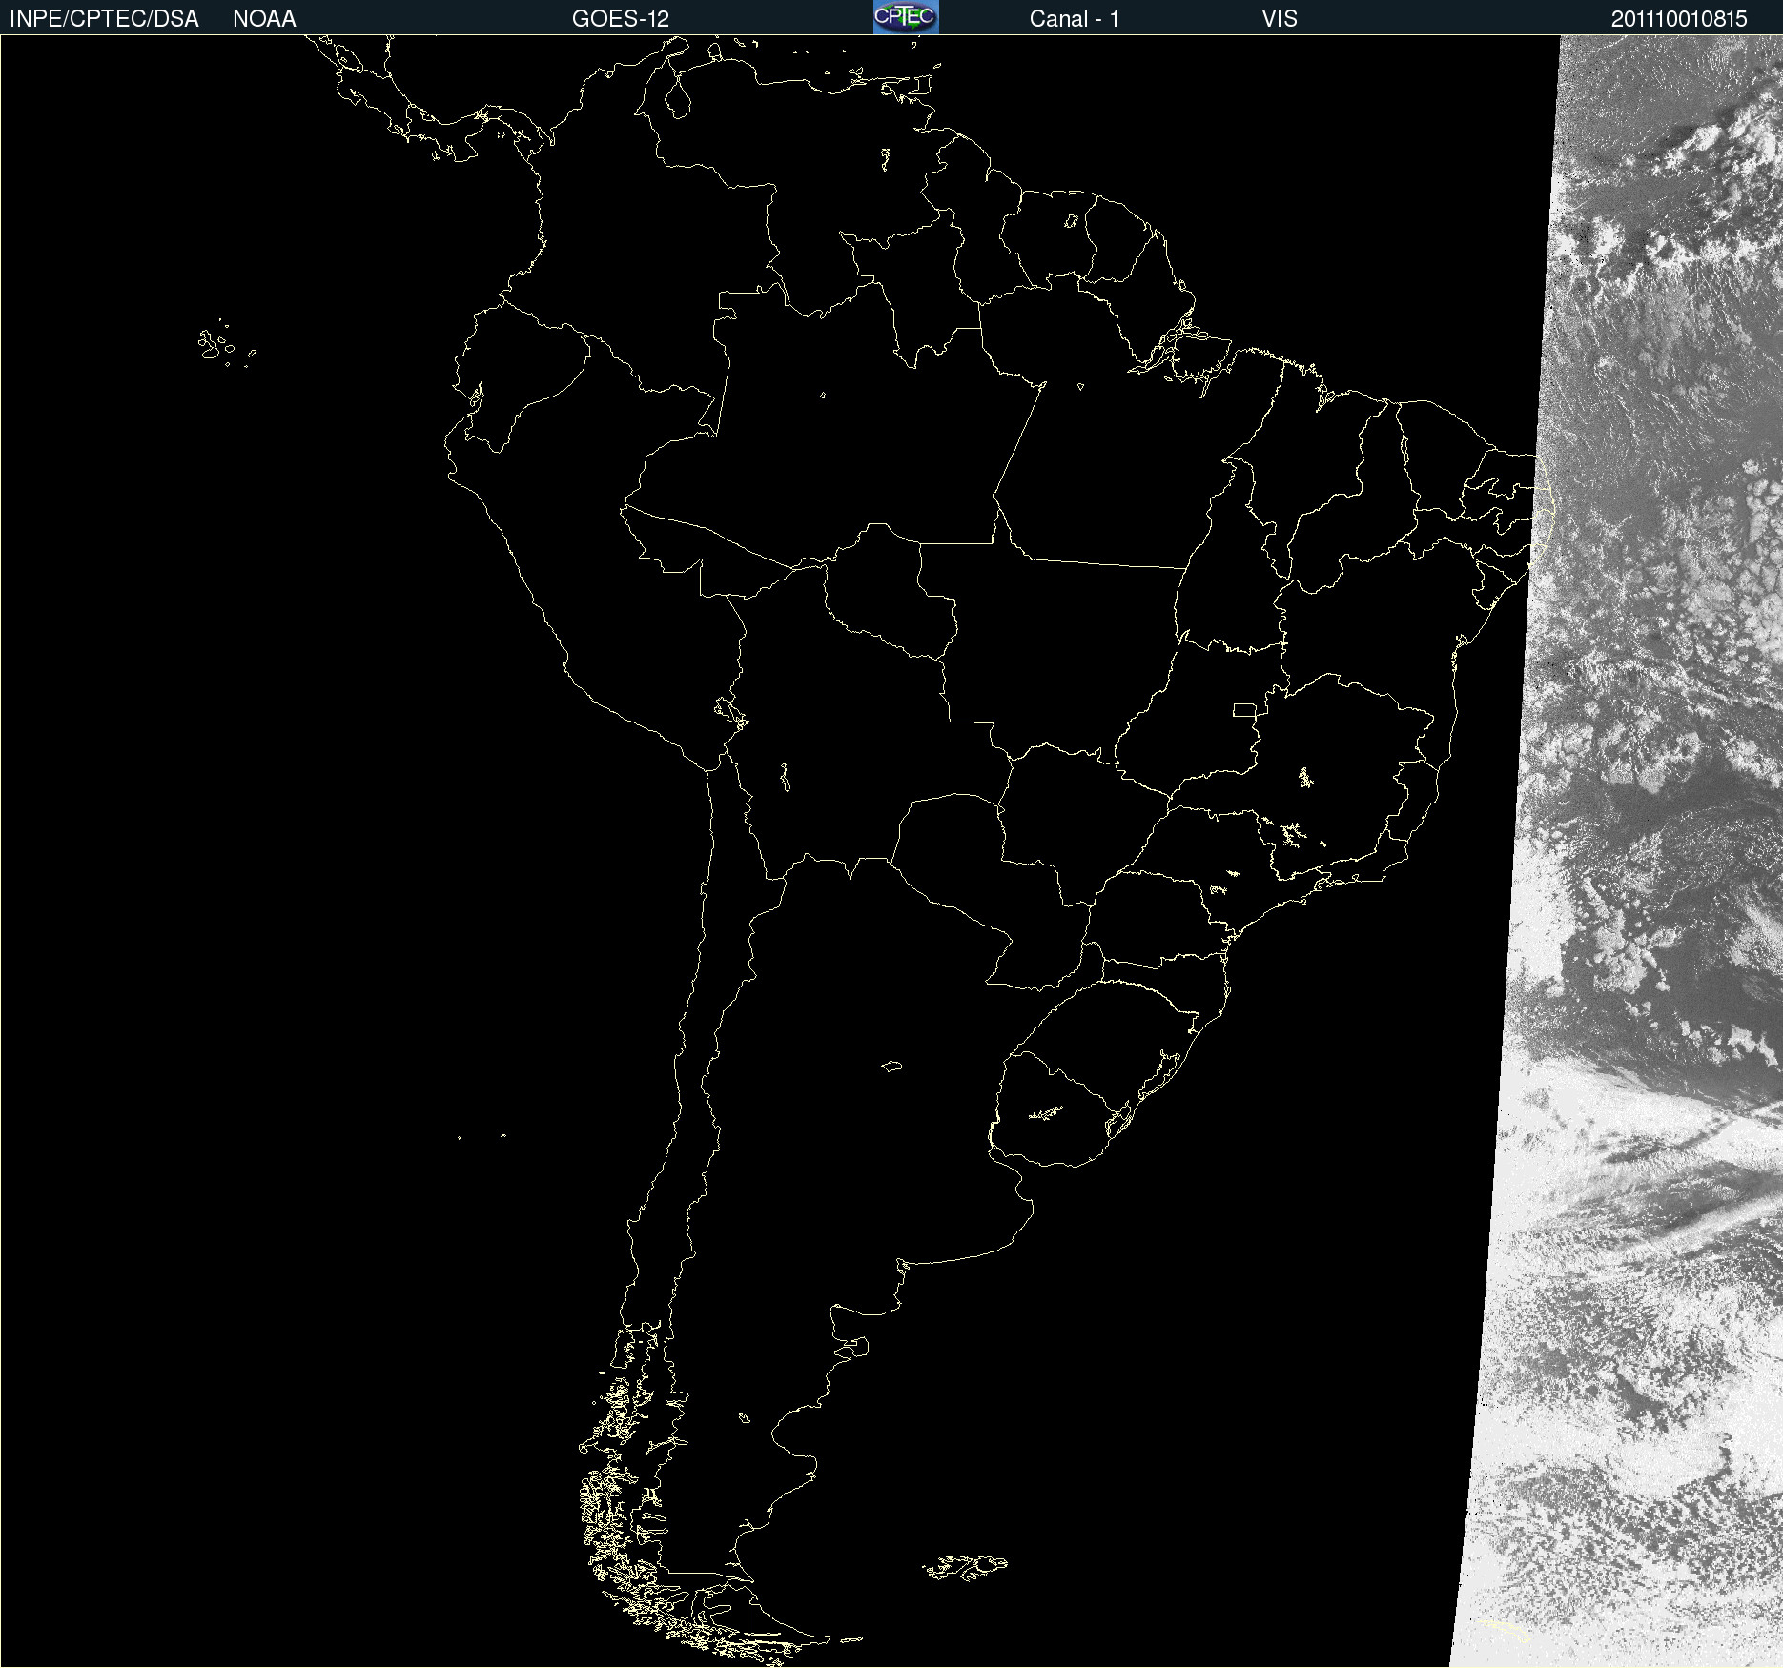This screenshot has height=1668, width=1783.
Task: Click the NOAA label in the header
Action: pyautogui.click(x=264, y=19)
